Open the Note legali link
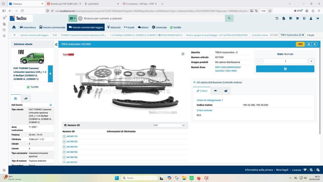Viewport: 323px width, 182px height. click(x=282, y=170)
